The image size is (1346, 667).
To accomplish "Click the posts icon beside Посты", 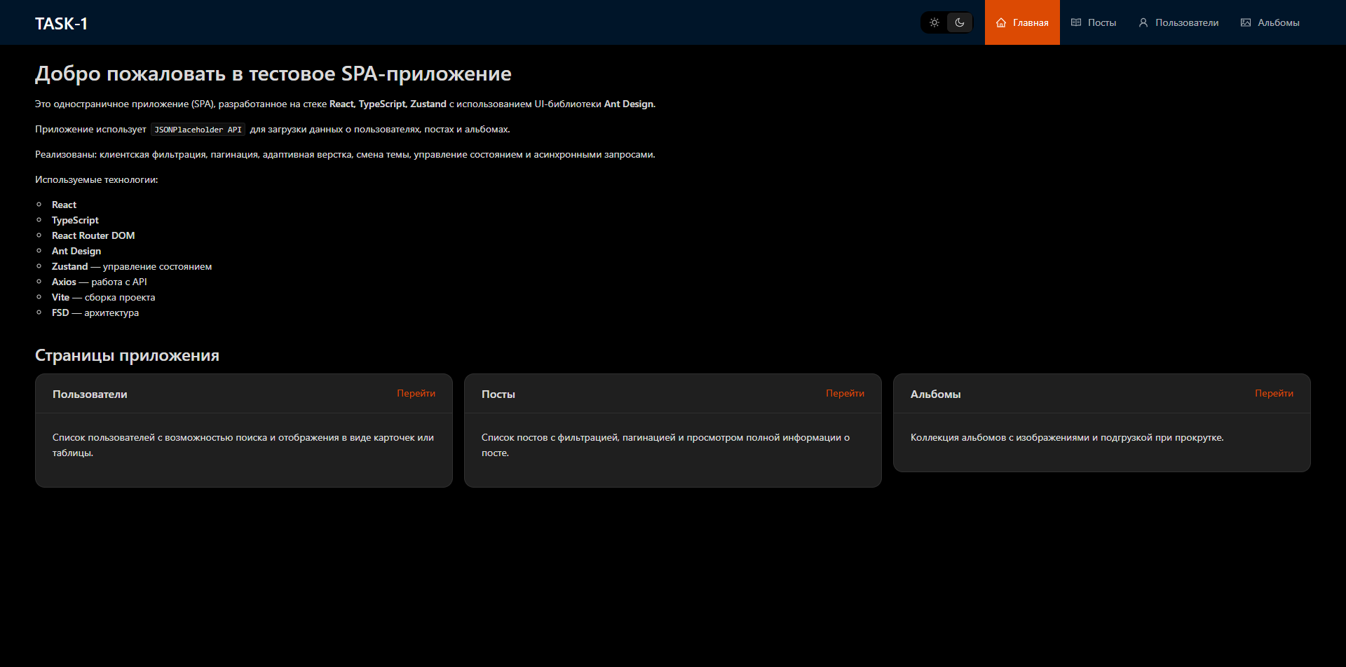I will pos(1075,22).
